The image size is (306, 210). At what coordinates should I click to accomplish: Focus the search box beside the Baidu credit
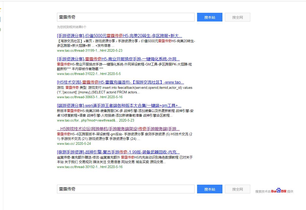[126, 189]
